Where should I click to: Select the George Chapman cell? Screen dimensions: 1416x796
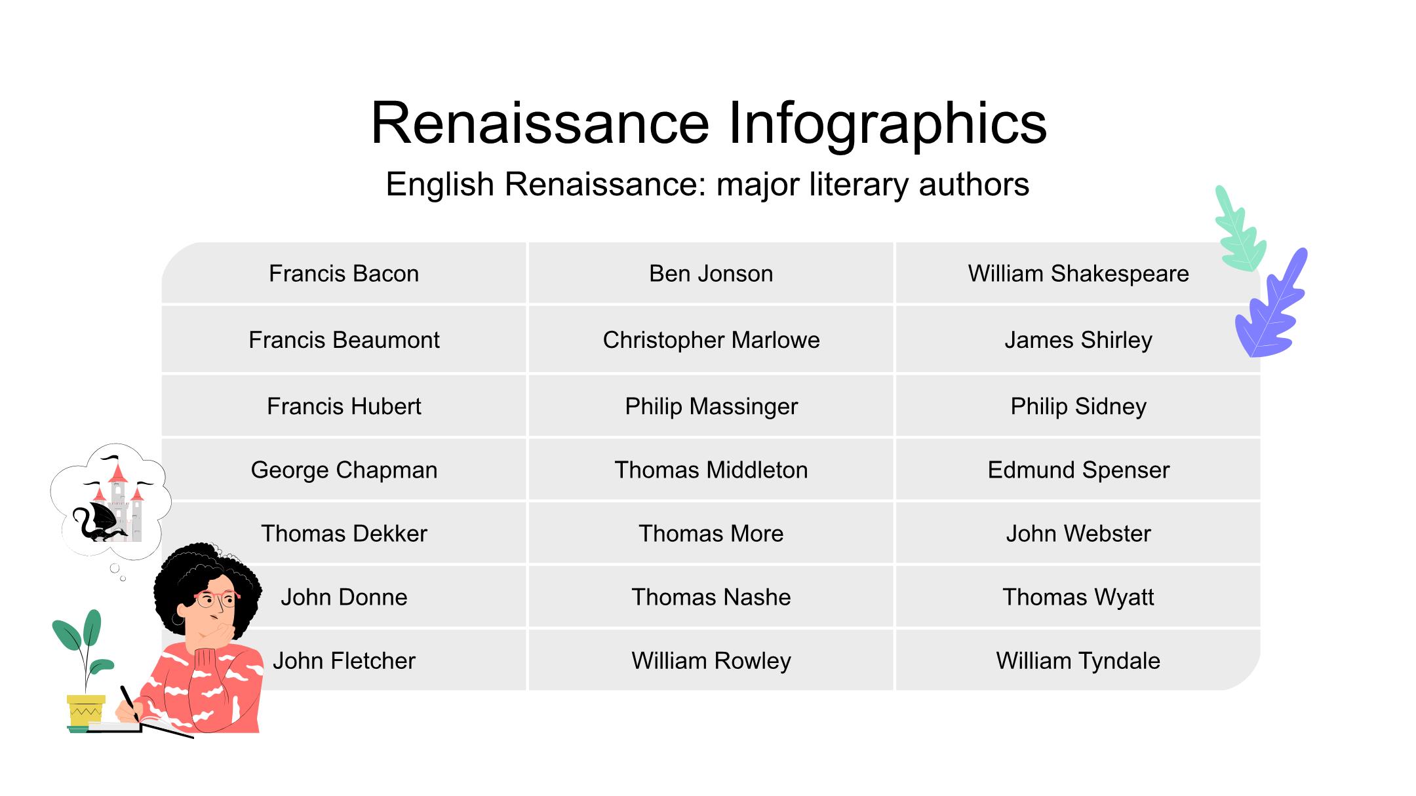click(x=344, y=470)
